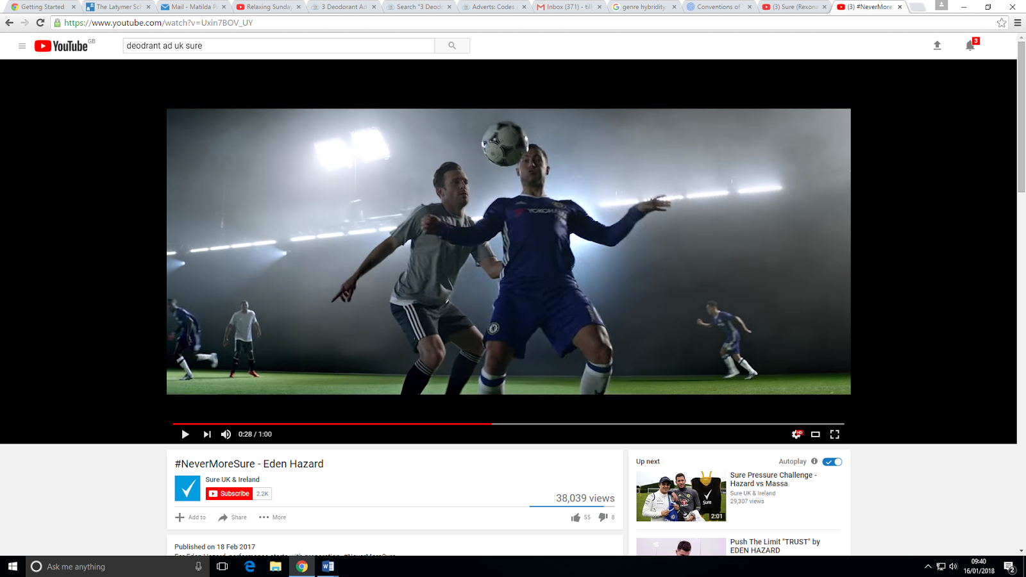Viewport: 1026px width, 577px height.
Task: Click the '38,039 views' count
Action: [x=585, y=498]
